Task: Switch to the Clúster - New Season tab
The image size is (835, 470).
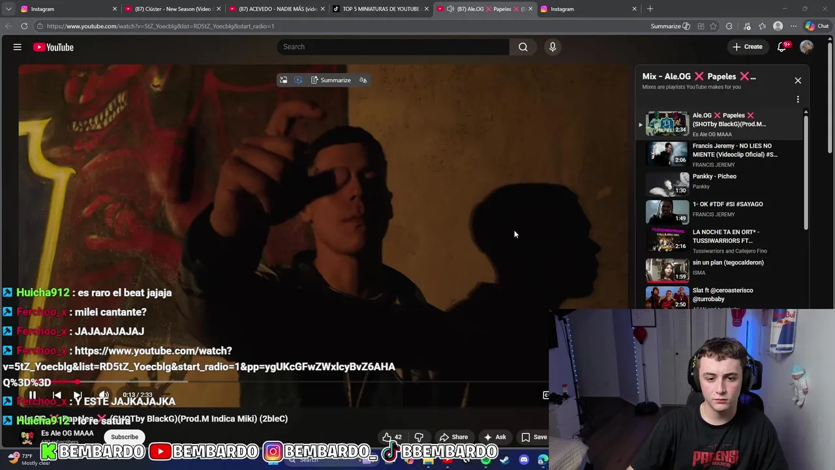Action: tap(172, 9)
